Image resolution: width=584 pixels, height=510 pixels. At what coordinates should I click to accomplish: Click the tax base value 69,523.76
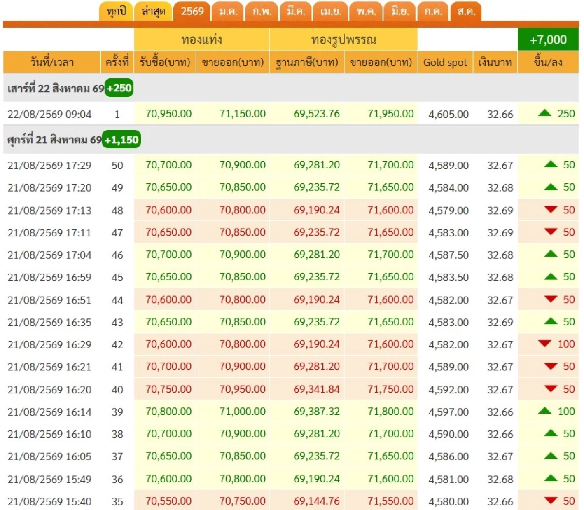point(316,114)
